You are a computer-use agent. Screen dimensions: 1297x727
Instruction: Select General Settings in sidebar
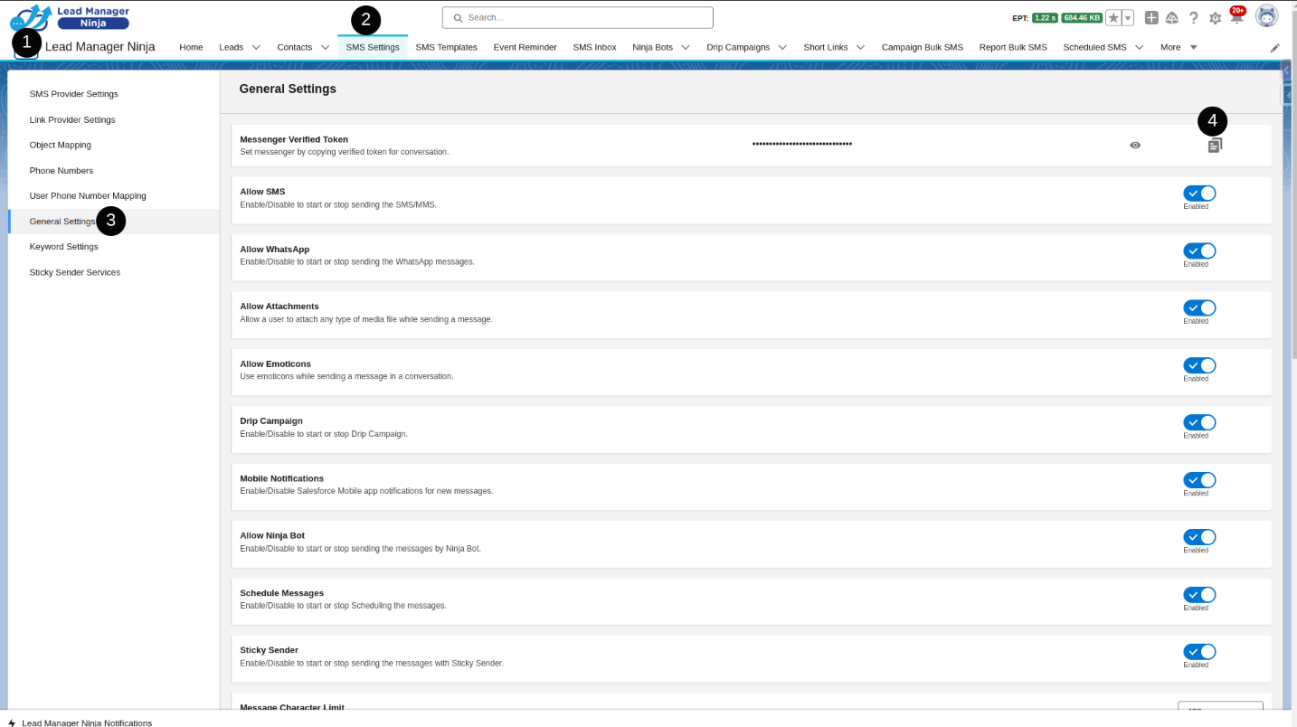[114, 222]
